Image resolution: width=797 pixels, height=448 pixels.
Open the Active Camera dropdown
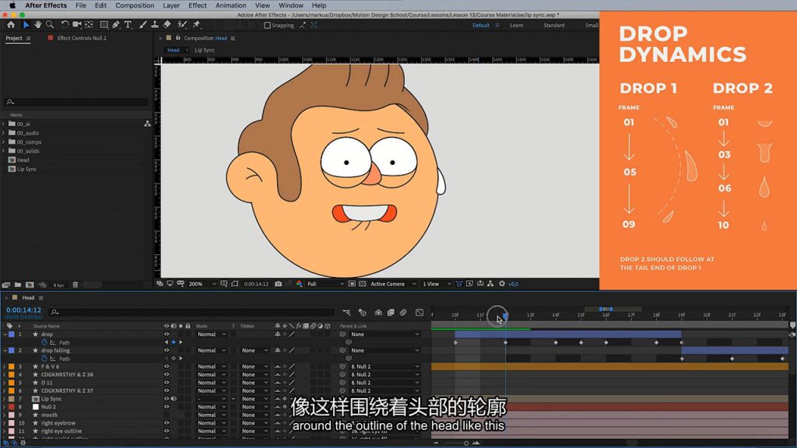(x=393, y=284)
